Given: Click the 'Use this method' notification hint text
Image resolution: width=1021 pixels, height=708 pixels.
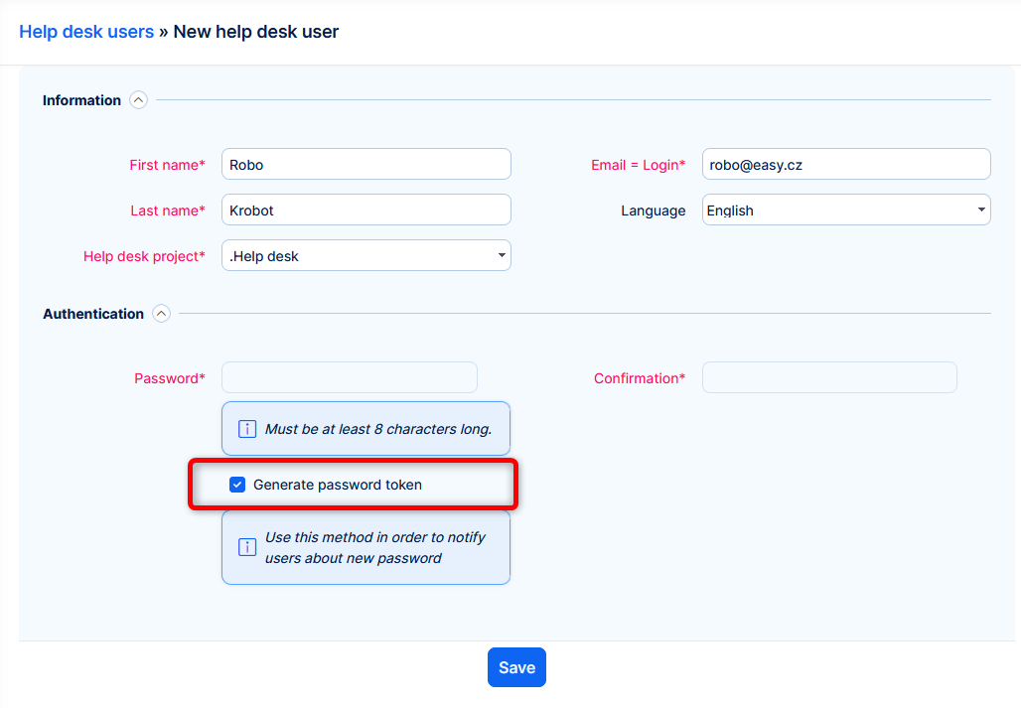Looking at the screenshot, I should pyautogui.click(x=374, y=547).
